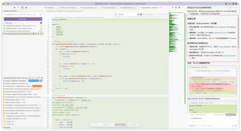The image size is (241, 131).
Task: Open the Search magnifier icon in sidebar
Action: (x=18, y=7)
